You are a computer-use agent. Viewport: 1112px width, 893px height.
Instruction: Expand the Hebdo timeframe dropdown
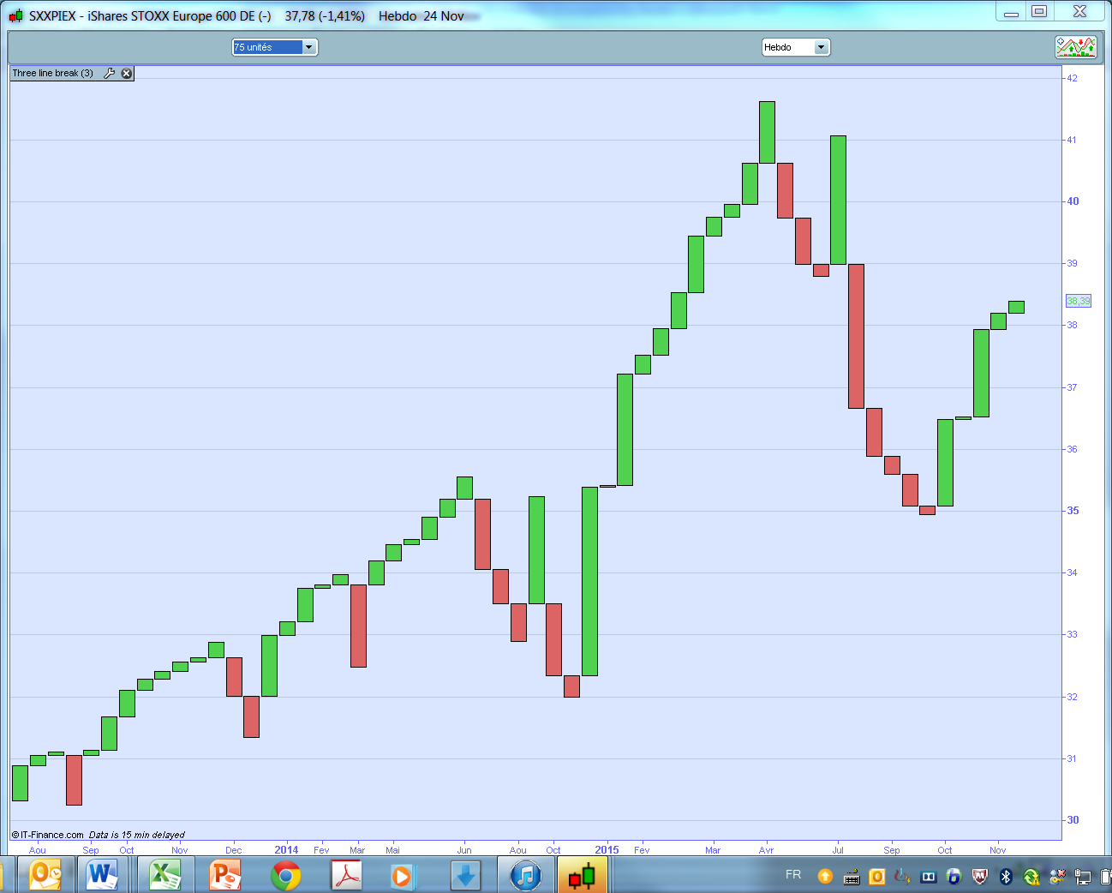pos(822,47)
